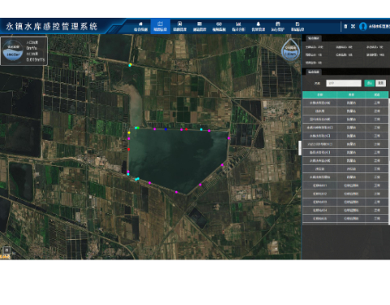Image resolution: width=390 pixels, height=305 pixels.
Task: Select the blue marker on reservoir's north edge
Action: [166, 129]
